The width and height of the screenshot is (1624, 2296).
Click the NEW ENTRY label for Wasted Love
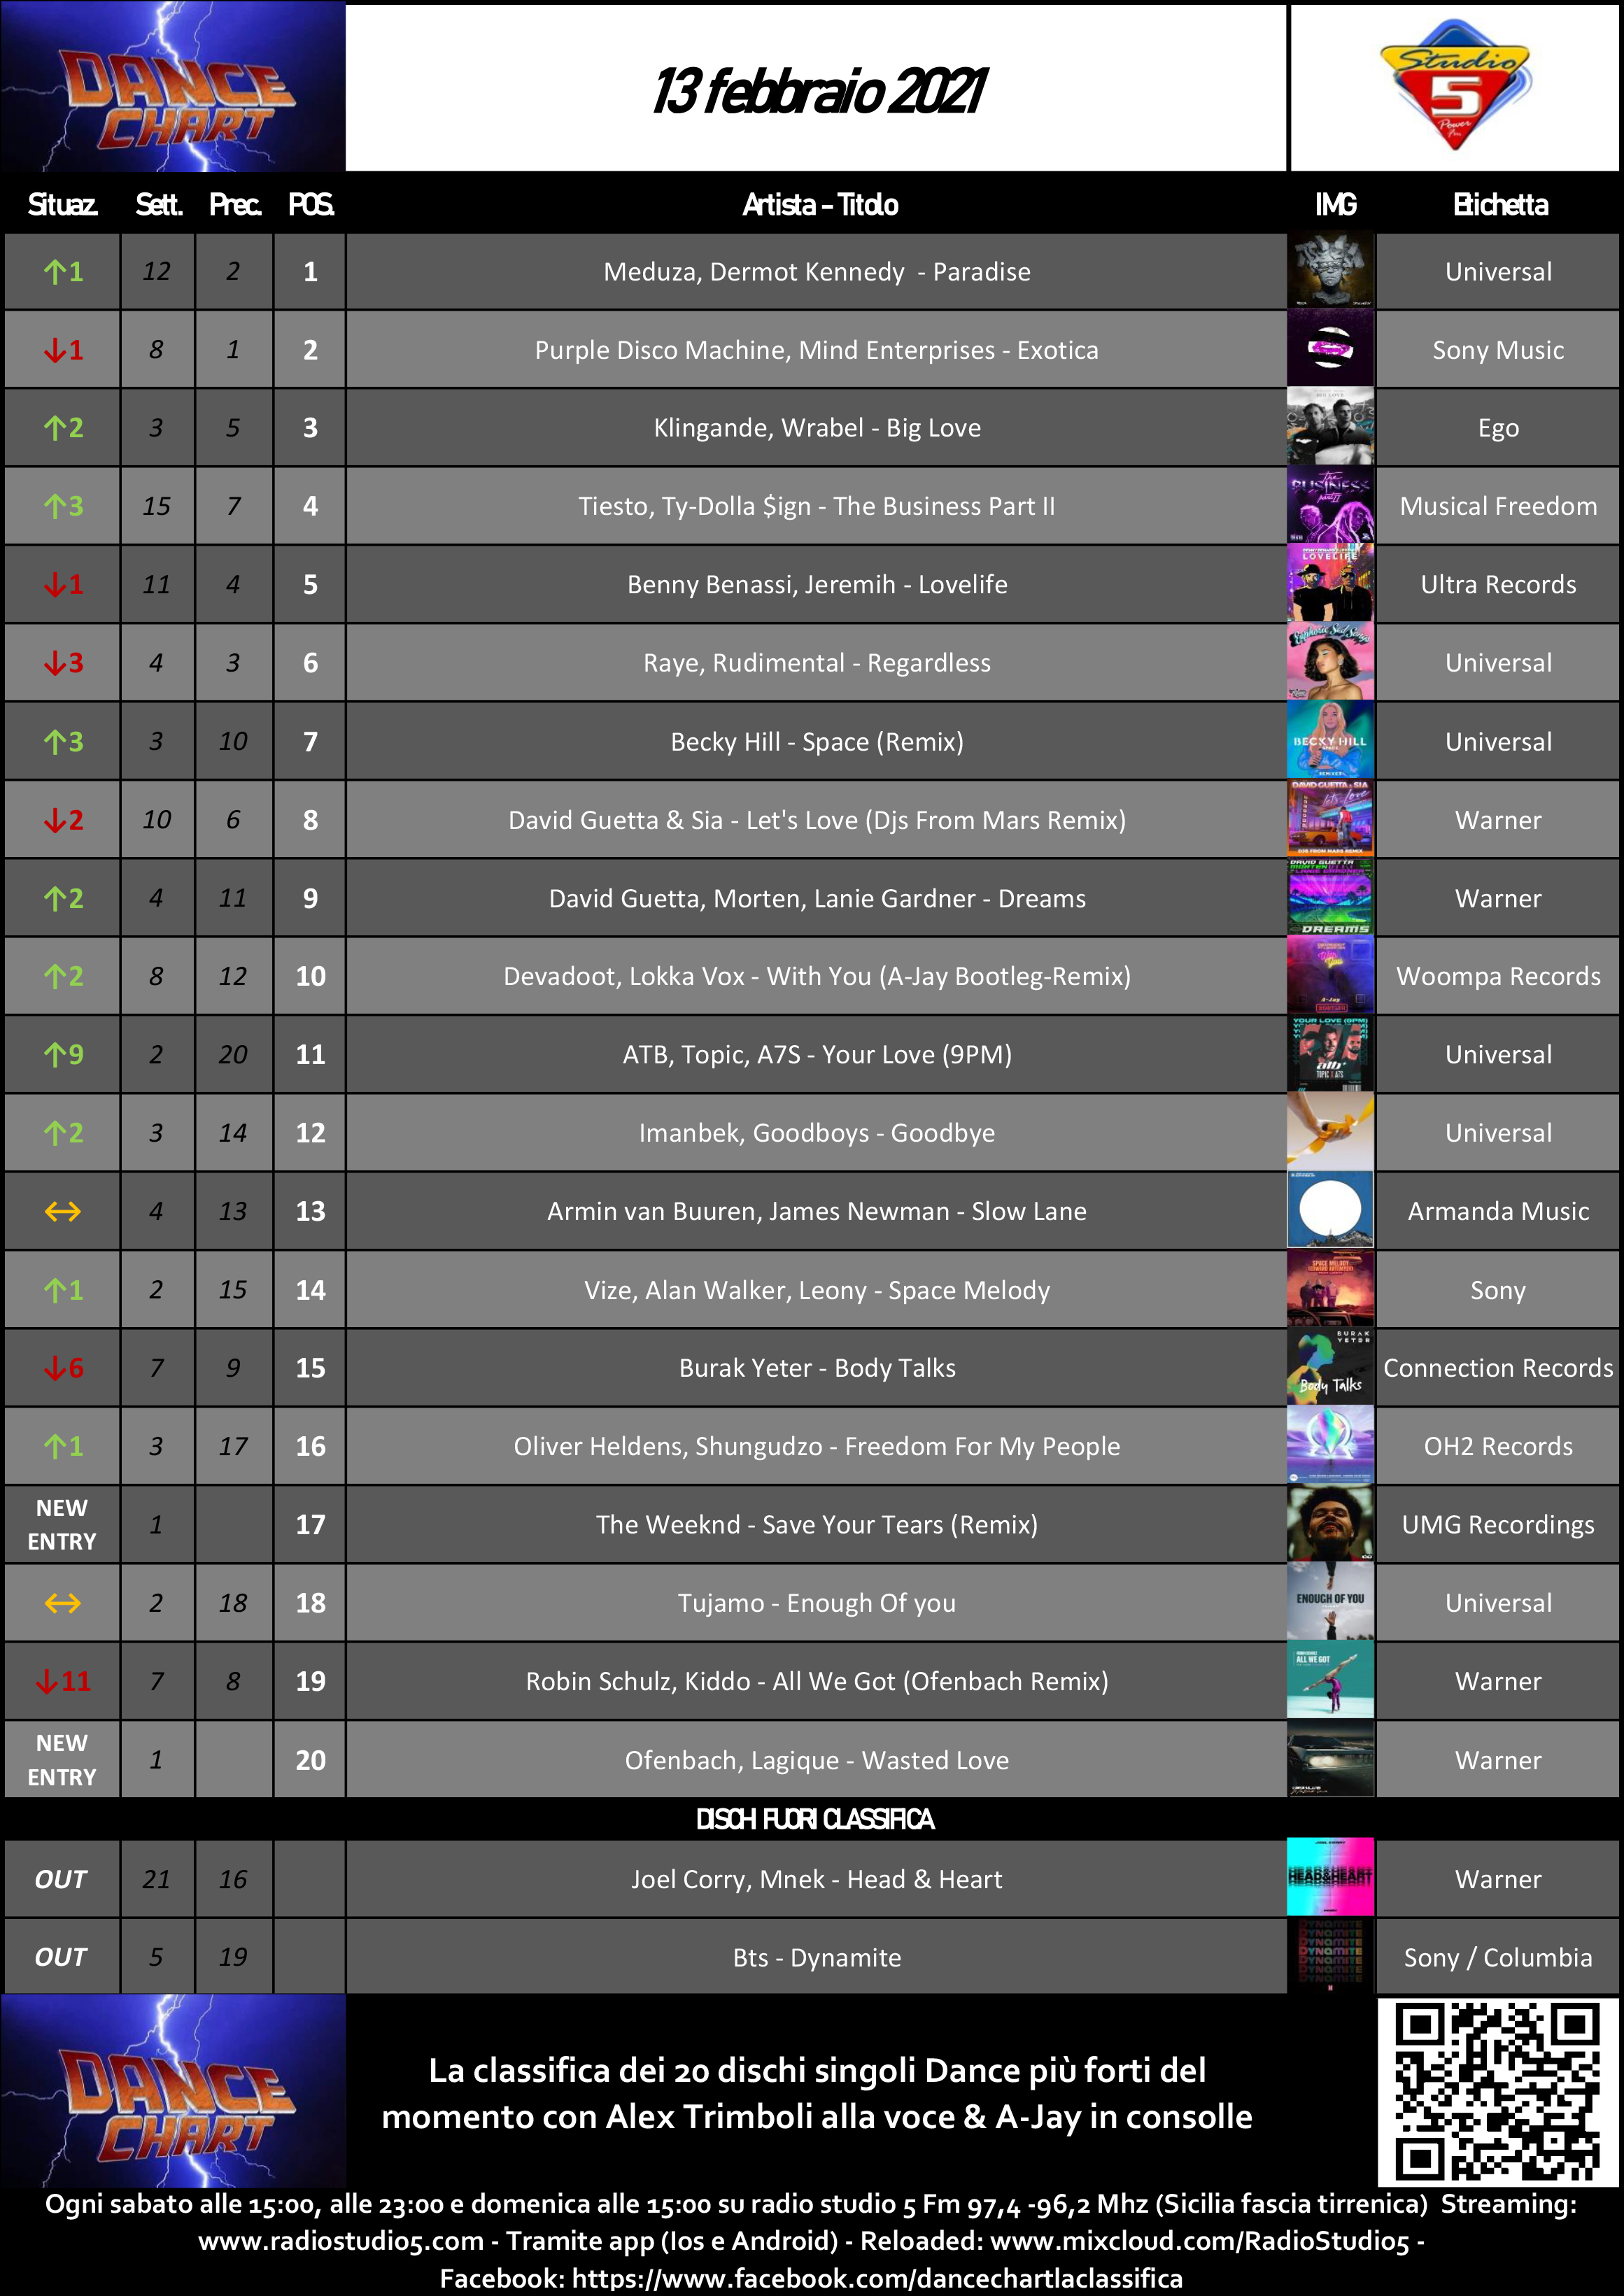[62, 1760]
